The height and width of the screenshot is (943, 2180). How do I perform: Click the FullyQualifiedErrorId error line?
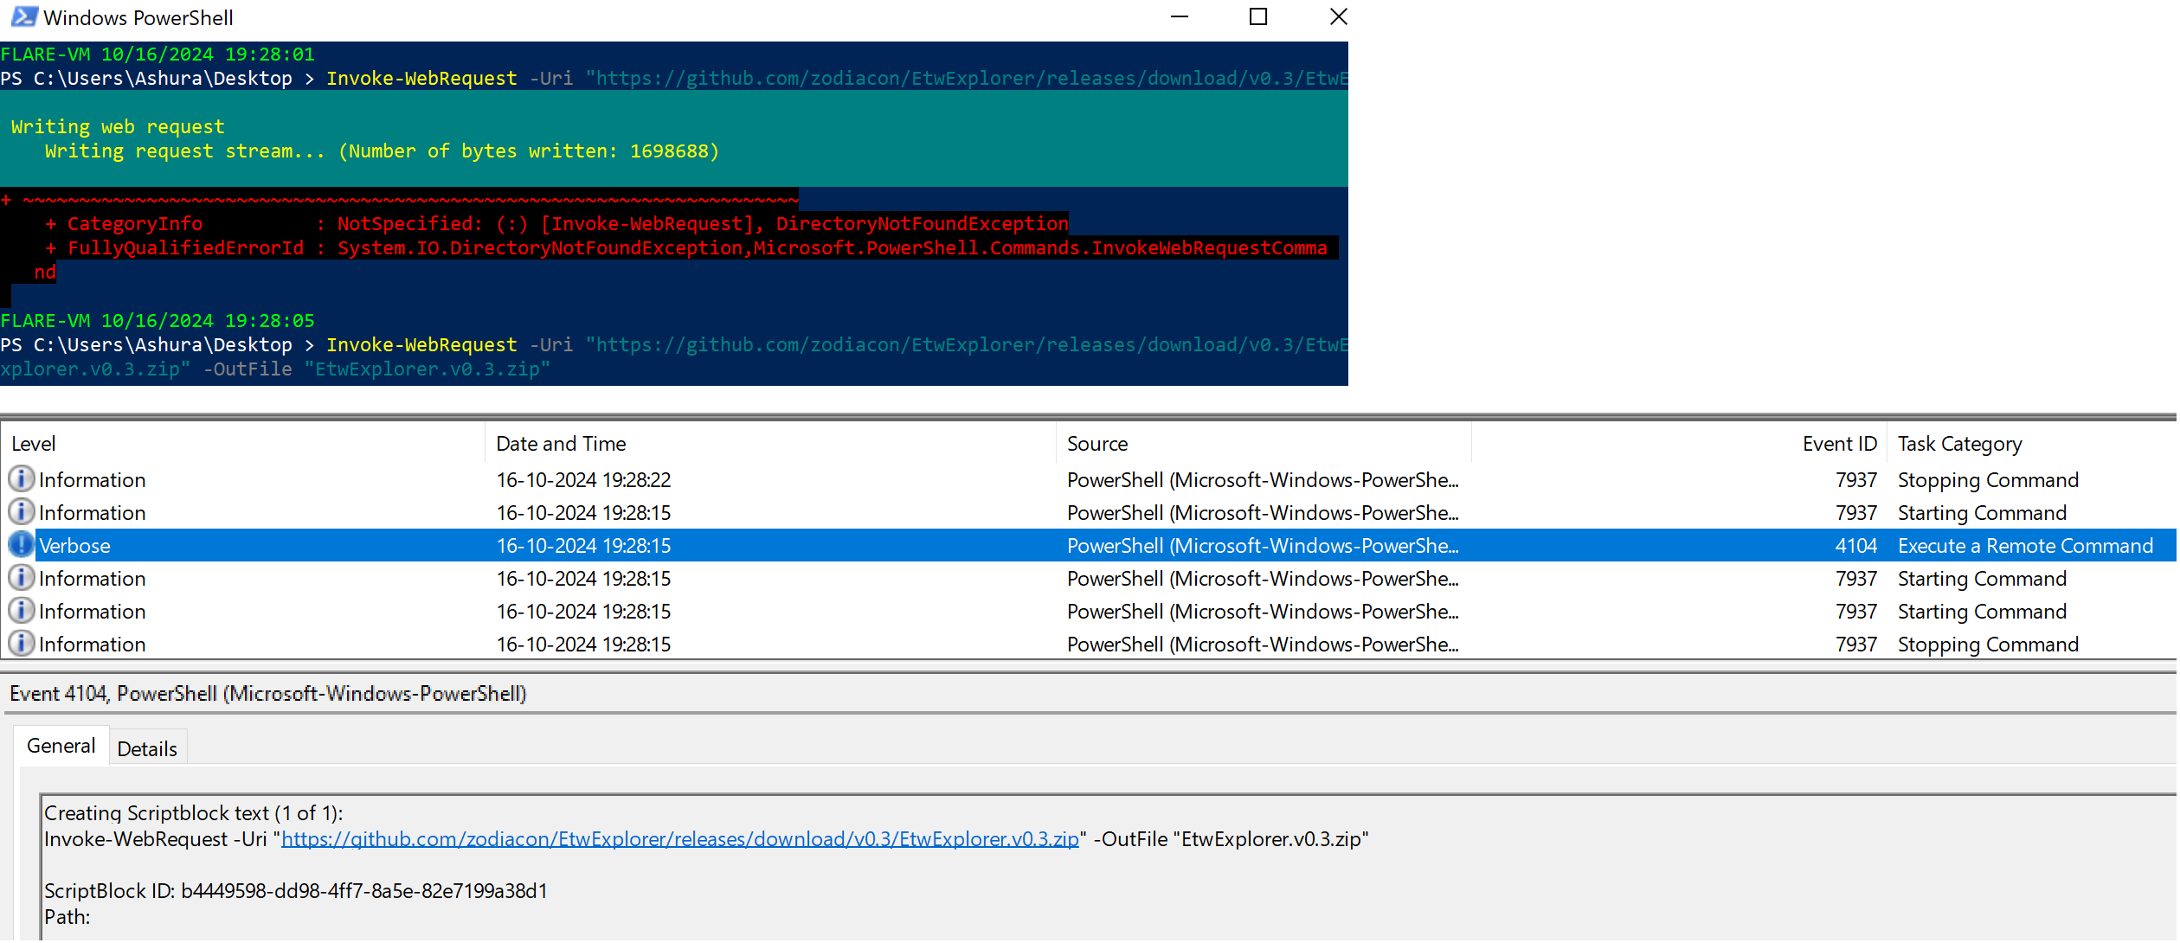pos(687,248)
